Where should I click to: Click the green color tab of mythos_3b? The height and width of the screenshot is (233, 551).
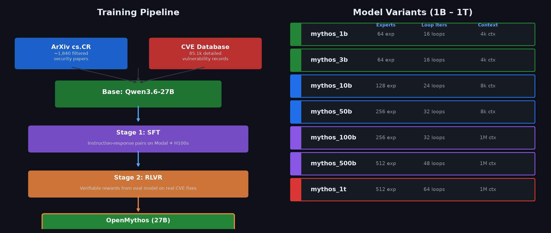[296, 60]
